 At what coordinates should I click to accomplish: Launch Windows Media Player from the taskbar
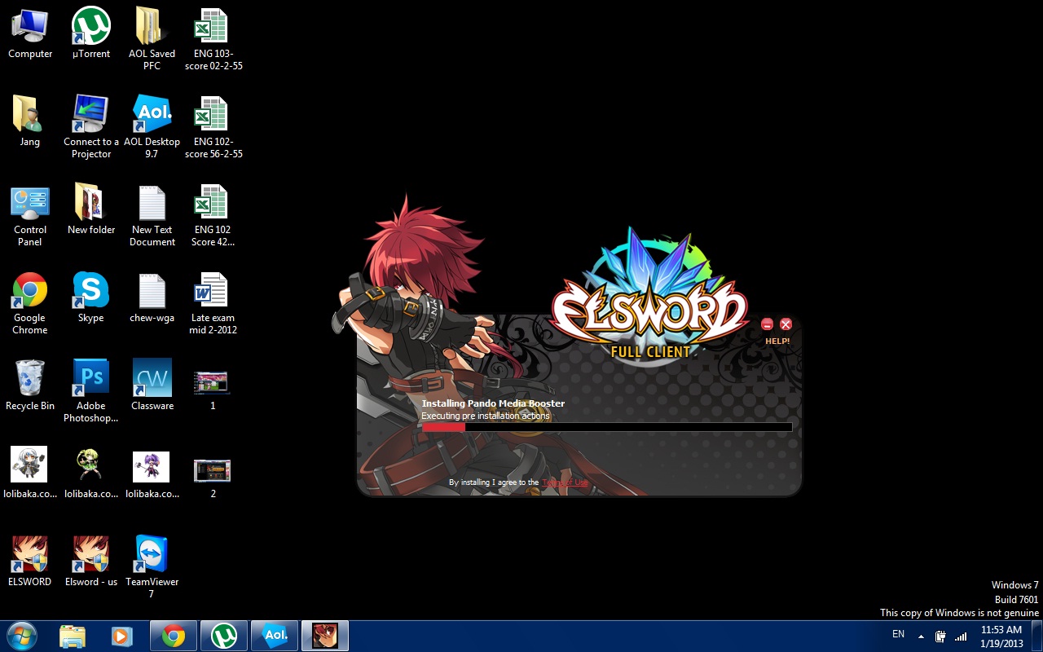click(122, 636)
